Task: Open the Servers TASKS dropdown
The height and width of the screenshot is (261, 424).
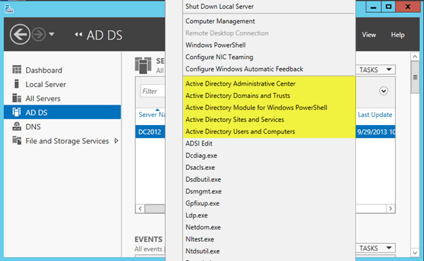Action: 375,70
